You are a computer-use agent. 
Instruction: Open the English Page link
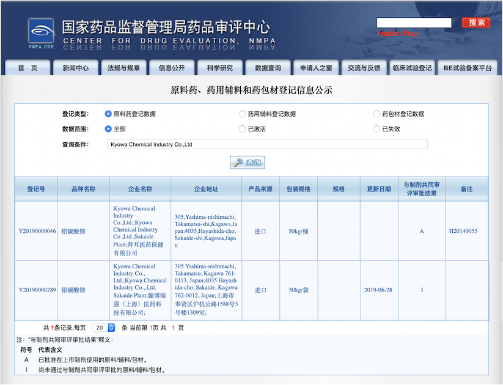[397, 33]
